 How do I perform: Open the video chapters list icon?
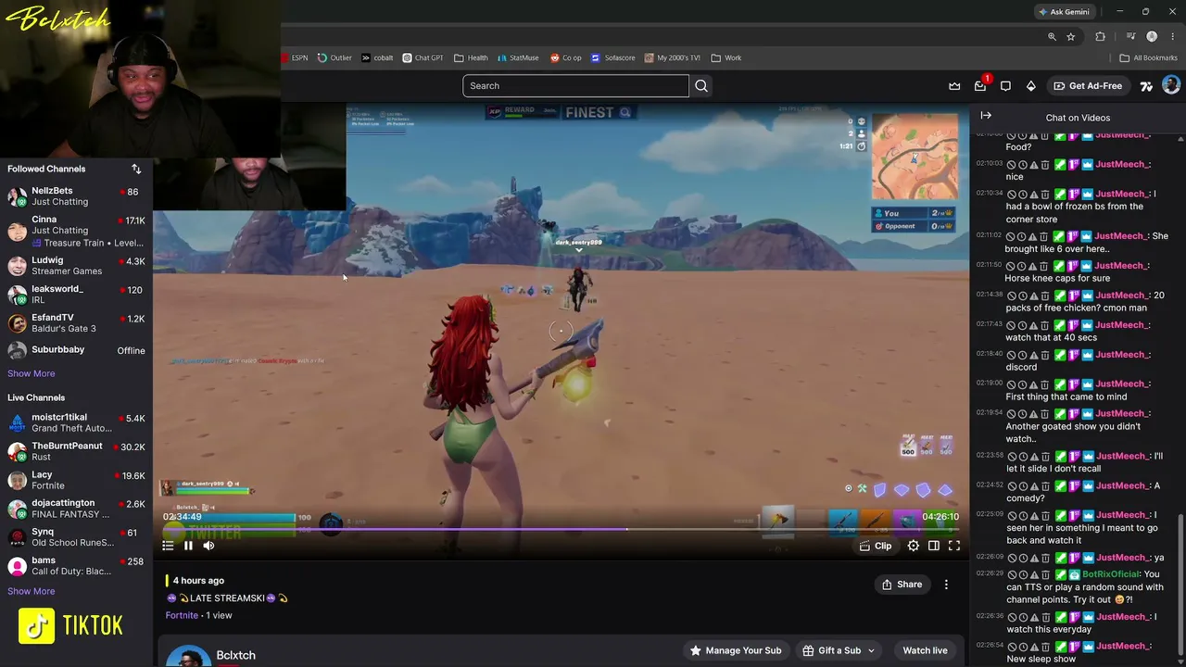[168, 546]
